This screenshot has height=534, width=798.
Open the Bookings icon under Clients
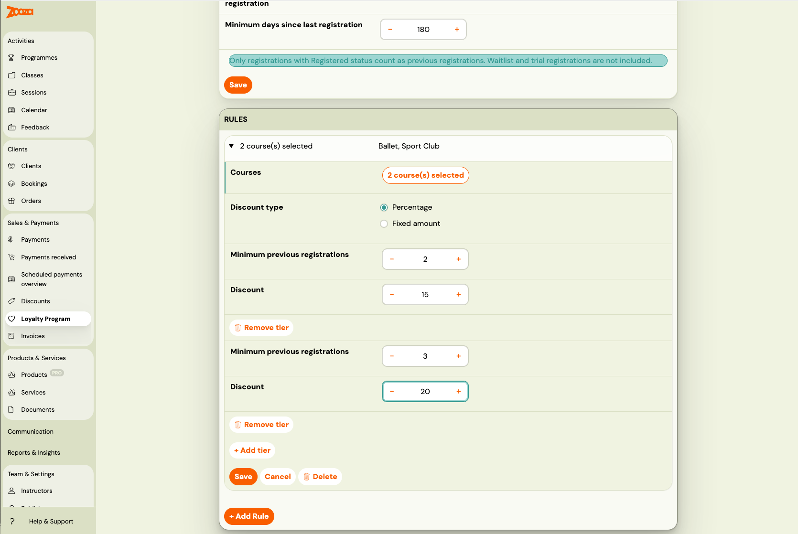(12, 183)
